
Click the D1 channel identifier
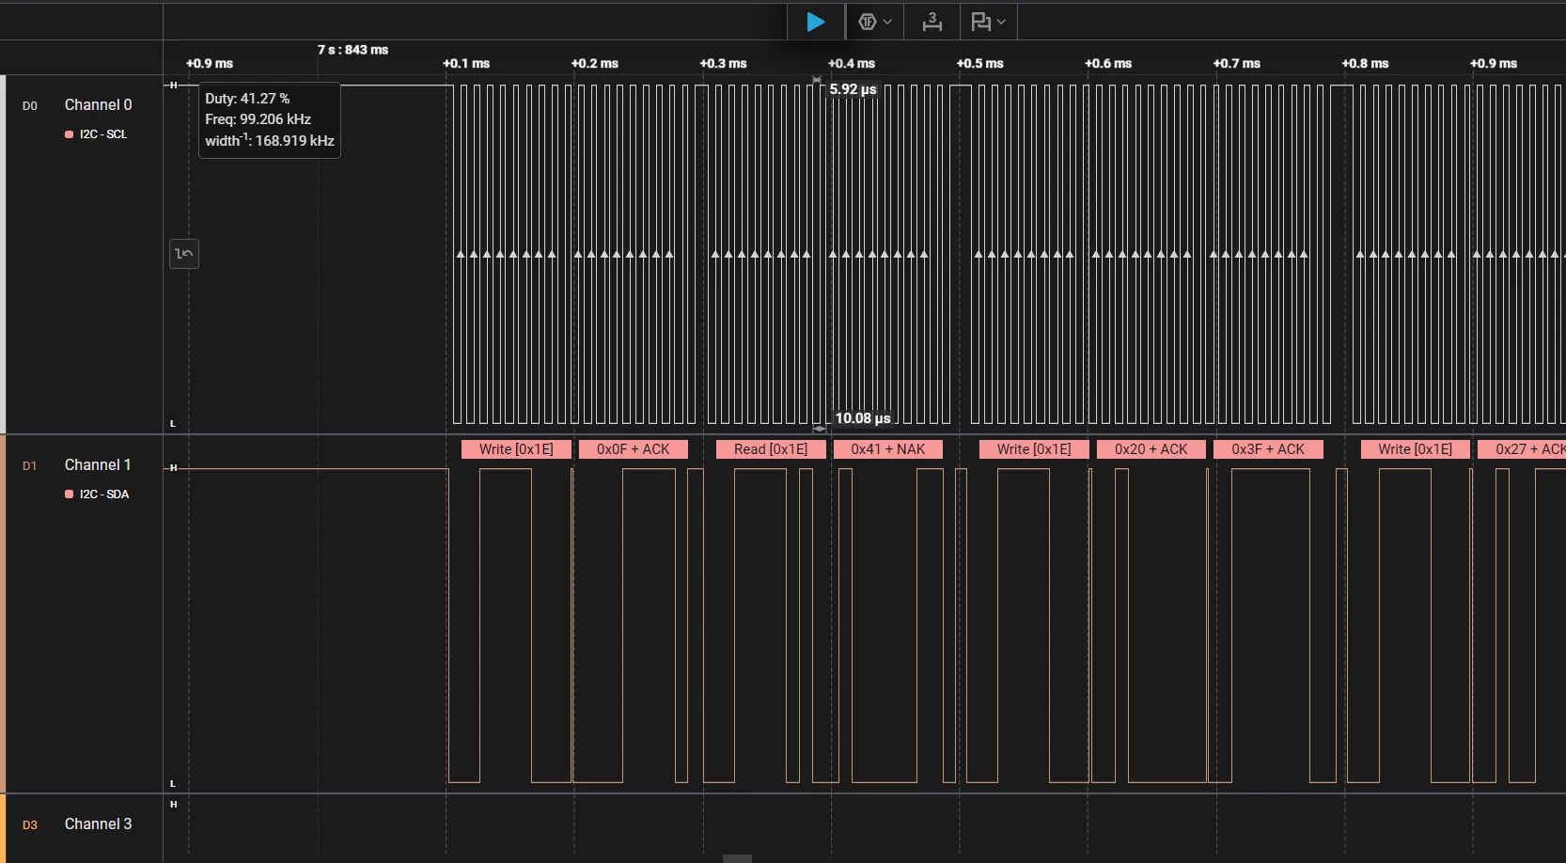[x=30, y=465]
